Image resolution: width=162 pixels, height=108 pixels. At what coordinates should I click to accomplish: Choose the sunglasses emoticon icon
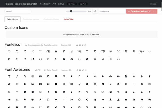(x=87, y=51)
